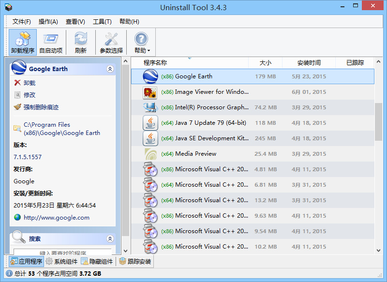
Task: Sort by 安装时间 install date column
Action: point(309,63)
